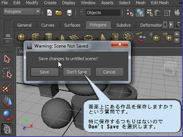Create a polygon sphere from shelf
The image size is (183, 137).
click(22, 37)
